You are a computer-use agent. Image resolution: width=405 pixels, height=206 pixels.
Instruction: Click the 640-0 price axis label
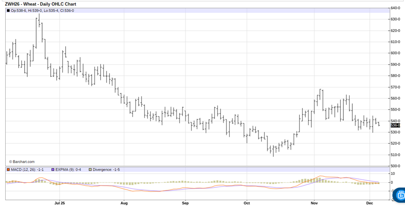pyautogui.click(x=395, y=8)
